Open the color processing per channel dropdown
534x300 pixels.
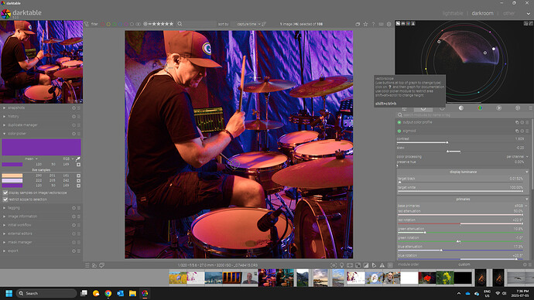[517, 157]
